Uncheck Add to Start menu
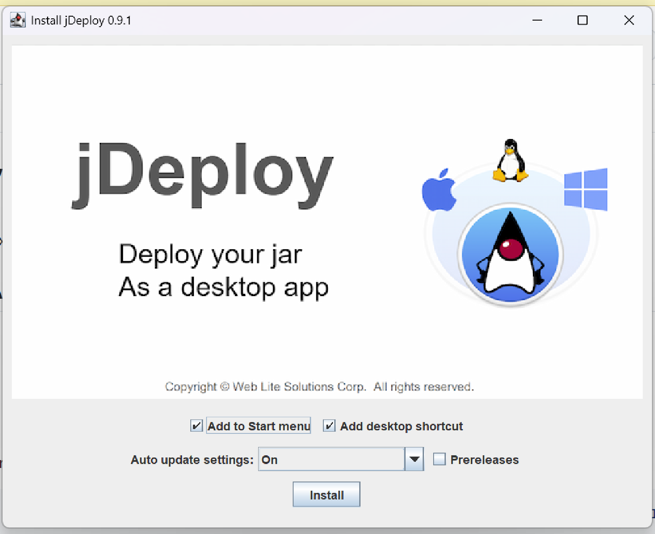 (196, 425)
